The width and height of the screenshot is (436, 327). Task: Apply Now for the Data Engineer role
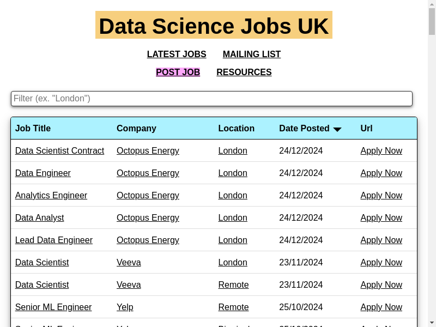pos(381,173)
